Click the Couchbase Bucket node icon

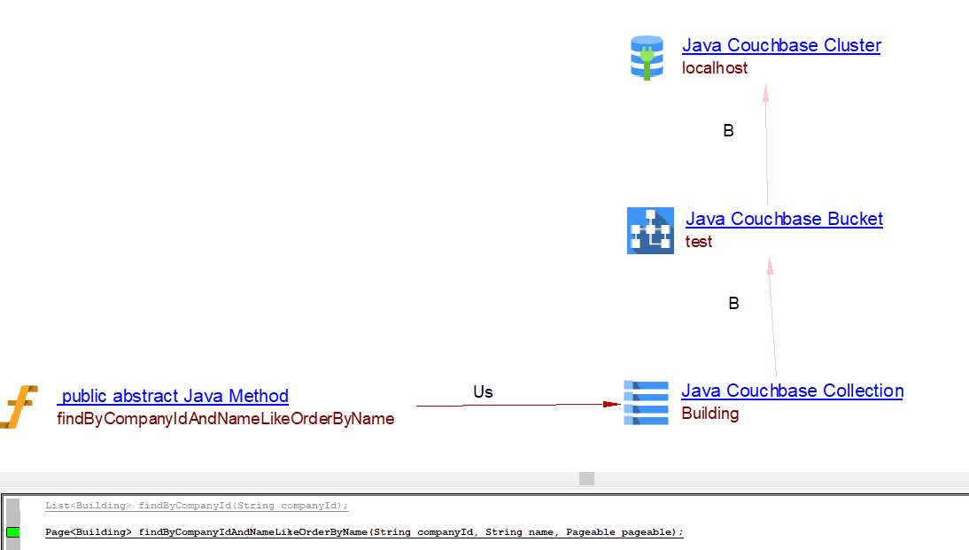click(x=650, y=230)
